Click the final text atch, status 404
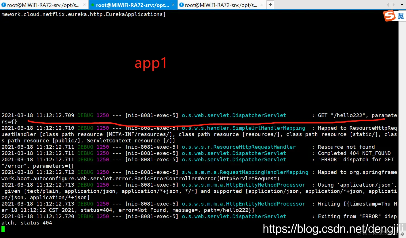 click(27, 223)
